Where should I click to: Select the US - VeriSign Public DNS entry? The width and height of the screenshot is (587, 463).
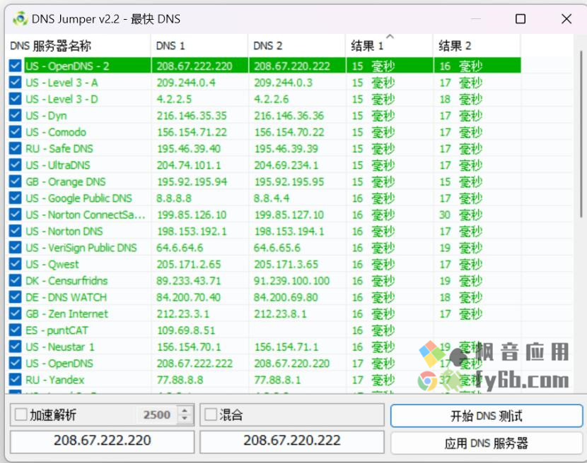81,248
